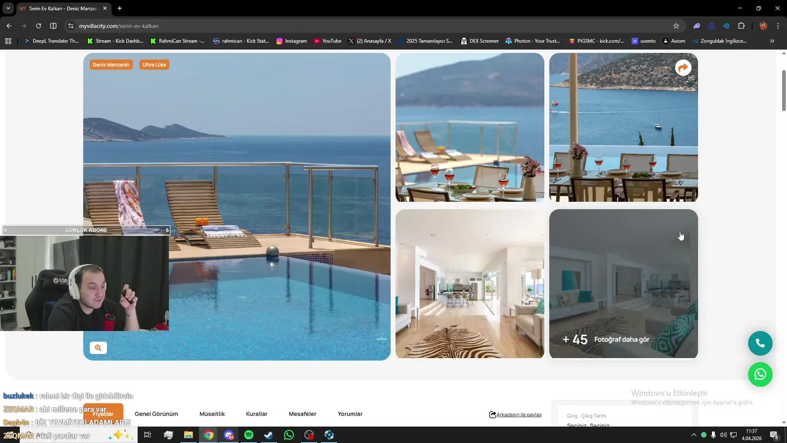Open the Chrome extensions puzzle icon
The image size is (787, 443).
click(x=741, y=26)
